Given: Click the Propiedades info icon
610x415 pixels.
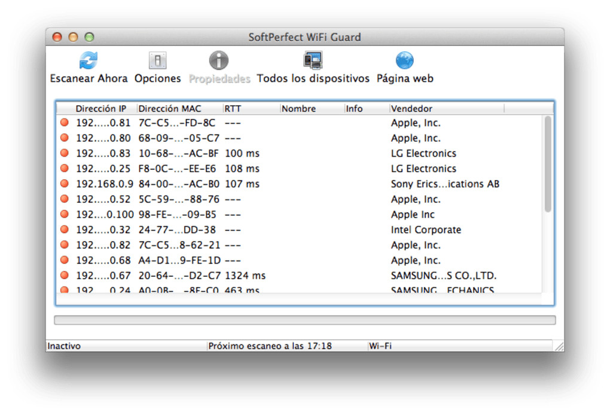Looking at the screenshot, I should [219, 60].
